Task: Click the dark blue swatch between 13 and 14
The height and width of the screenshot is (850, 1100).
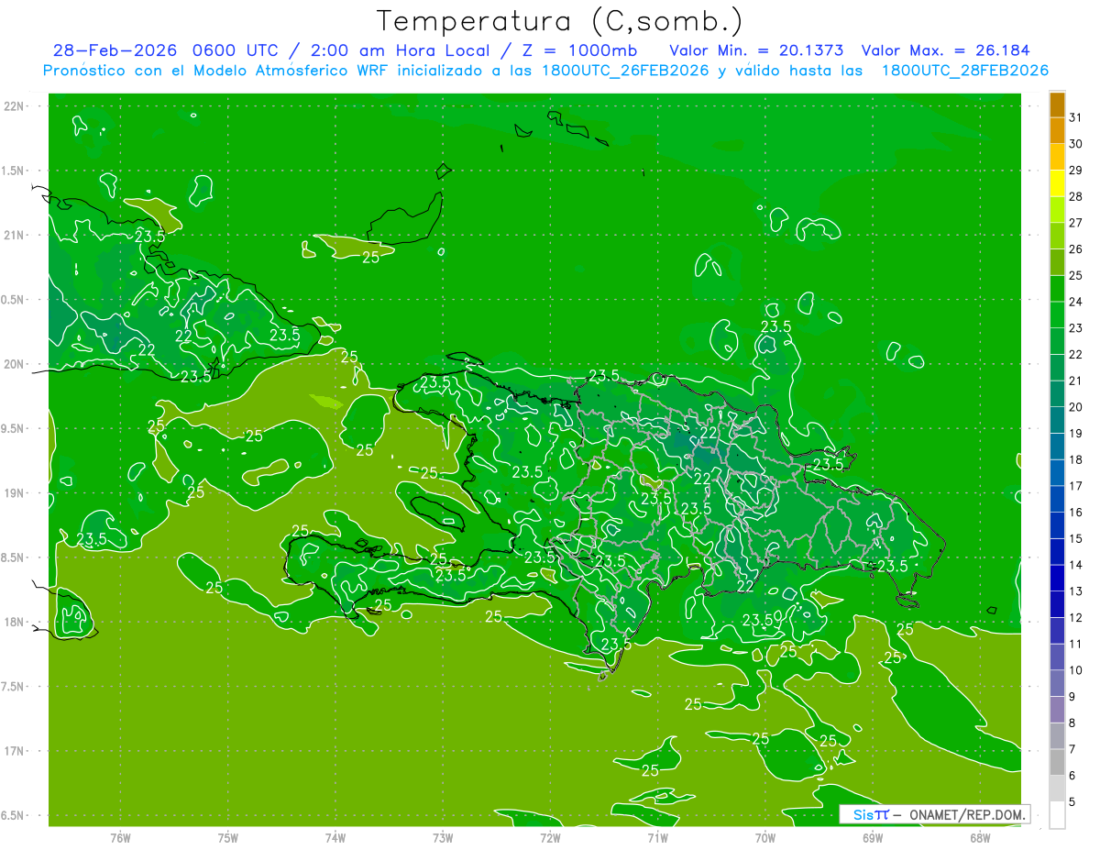Action: tap(1057, 579)
